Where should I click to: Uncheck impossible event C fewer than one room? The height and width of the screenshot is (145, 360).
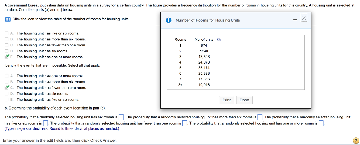7,87
